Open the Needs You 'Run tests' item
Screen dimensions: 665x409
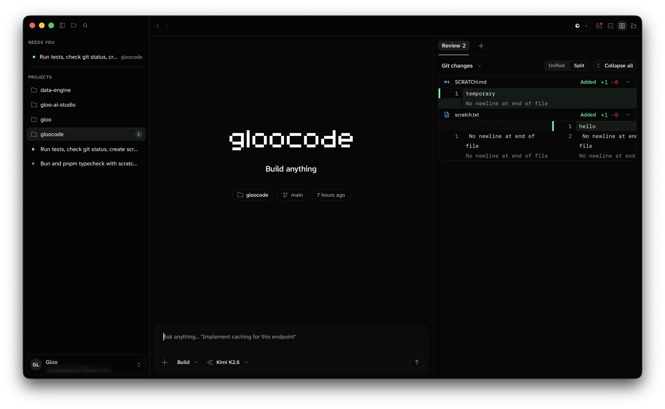tap(86, 57)
